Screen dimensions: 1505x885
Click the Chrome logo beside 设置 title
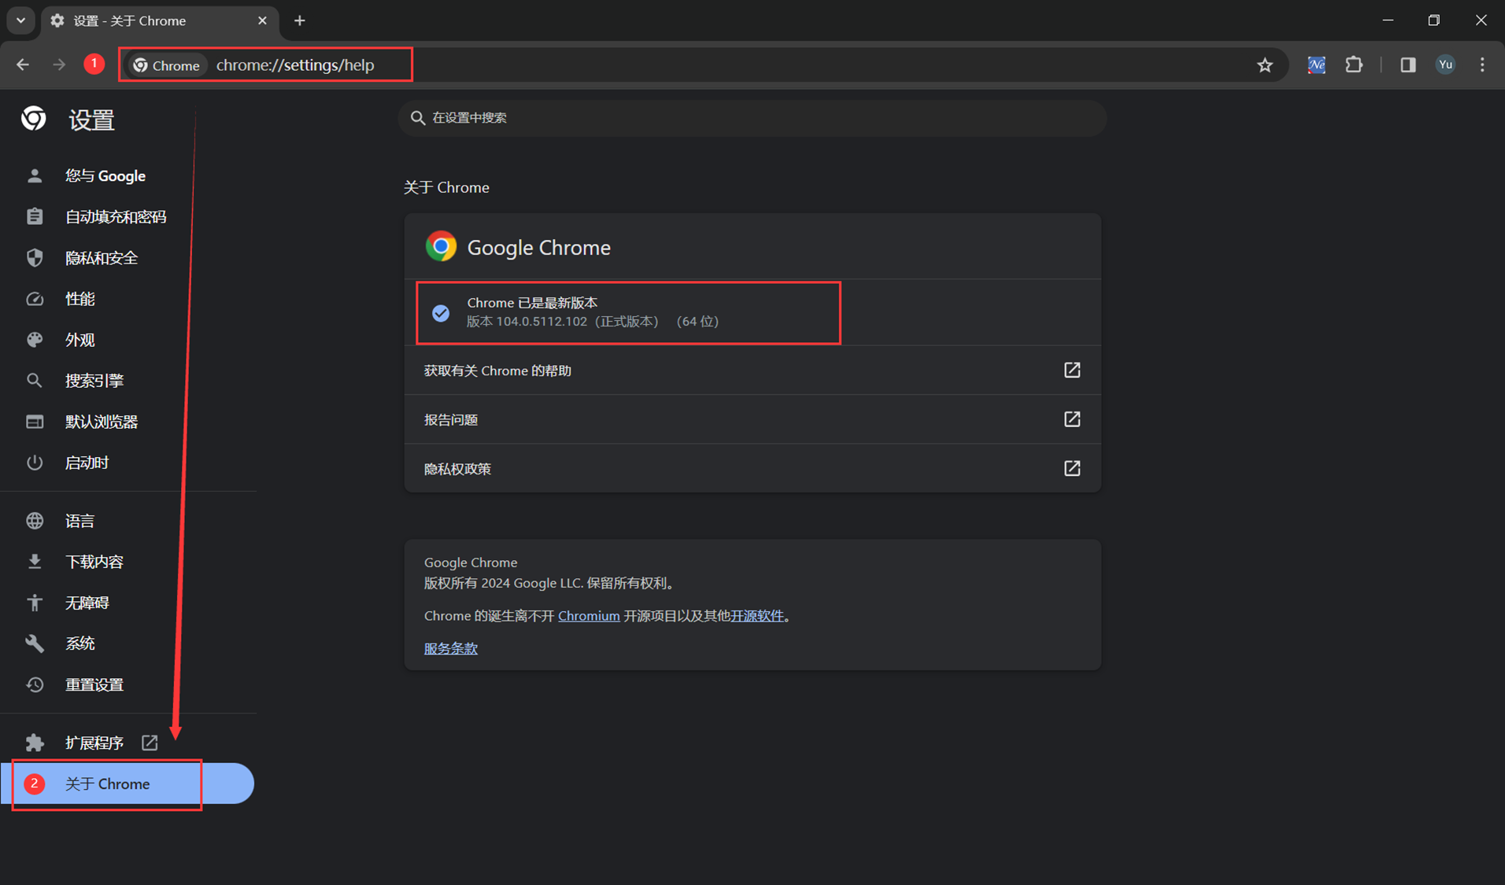click(x=34, y=119)
